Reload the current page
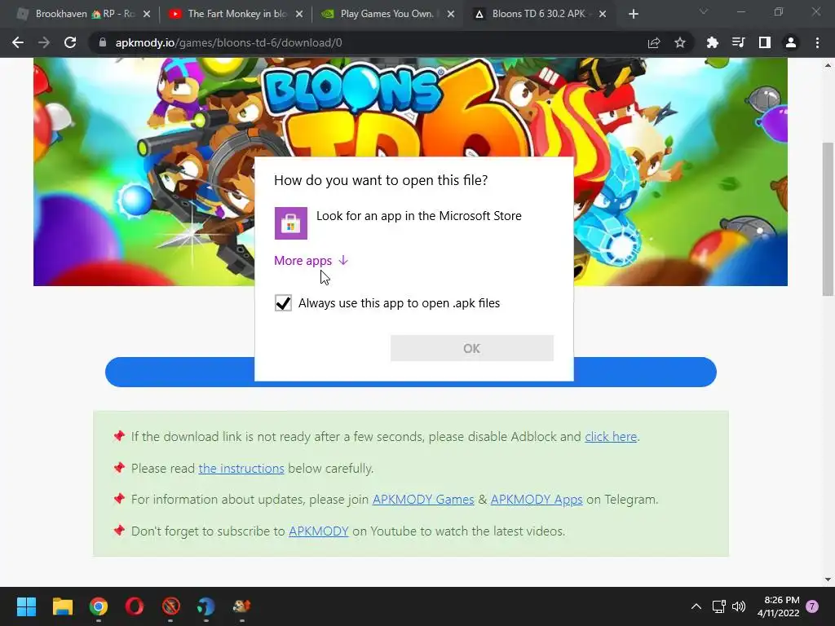 pos(70,42)
